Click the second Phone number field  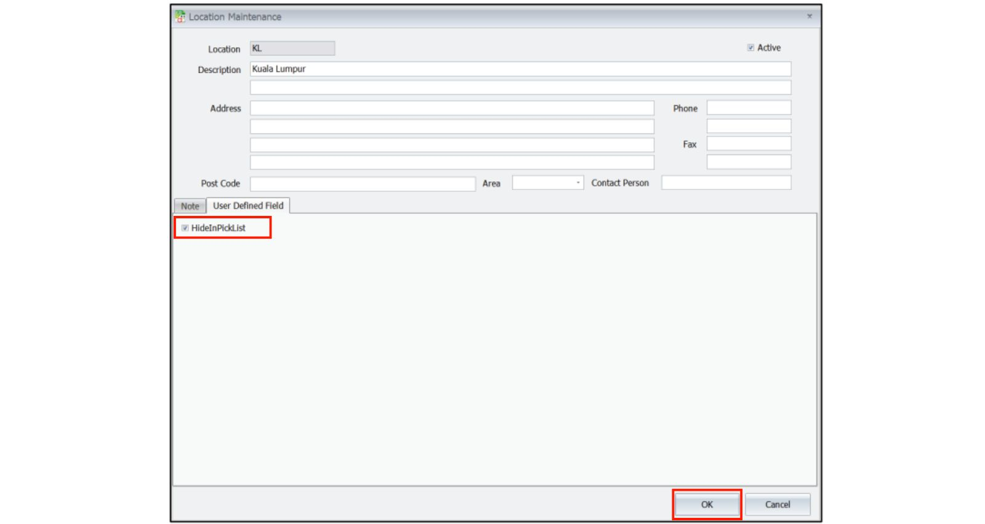[x=748, y=126]
